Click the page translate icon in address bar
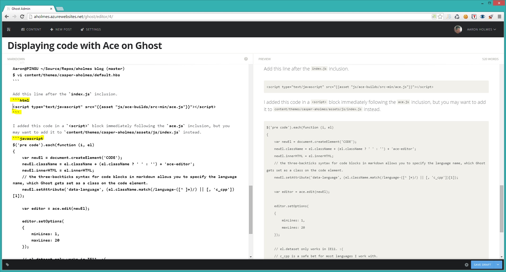Viewport: 506px width, 272px height. [434, 17]
